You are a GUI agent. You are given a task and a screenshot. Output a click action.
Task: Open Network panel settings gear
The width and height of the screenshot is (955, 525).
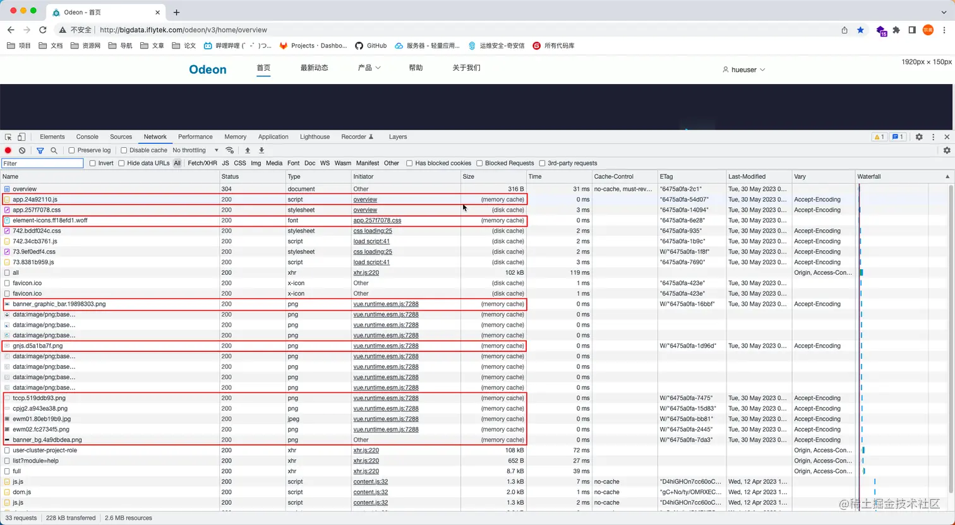(947, 150)
